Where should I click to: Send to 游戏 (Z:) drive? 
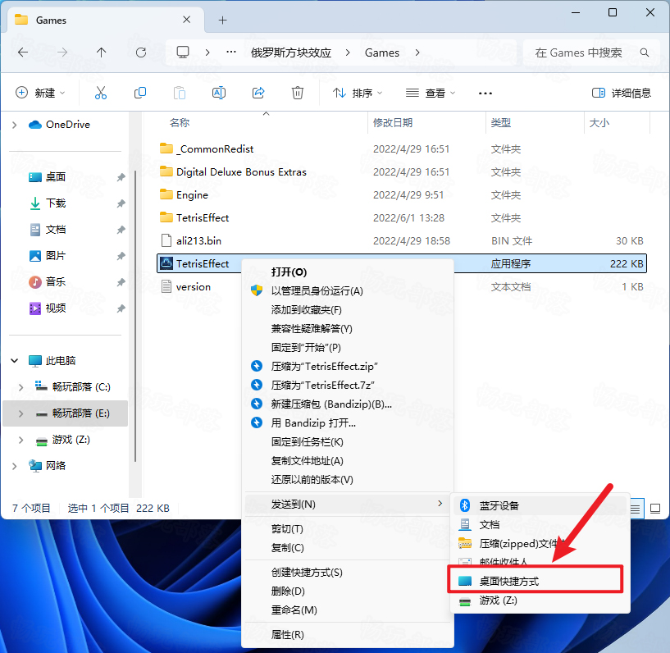coord(540,600)
